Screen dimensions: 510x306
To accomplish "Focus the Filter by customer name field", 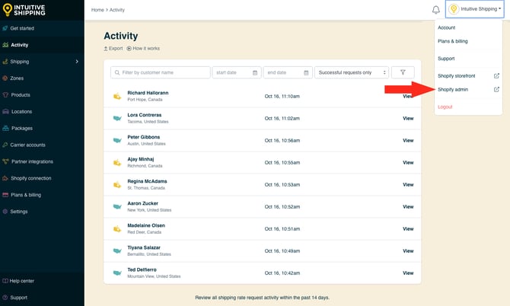I will [161, 72].
